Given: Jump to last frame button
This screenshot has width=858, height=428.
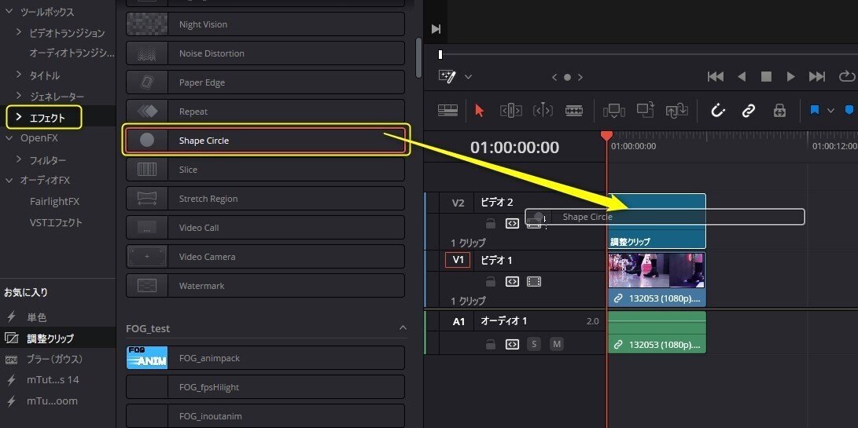Looking at the screenshot, I should pos(817,77).
